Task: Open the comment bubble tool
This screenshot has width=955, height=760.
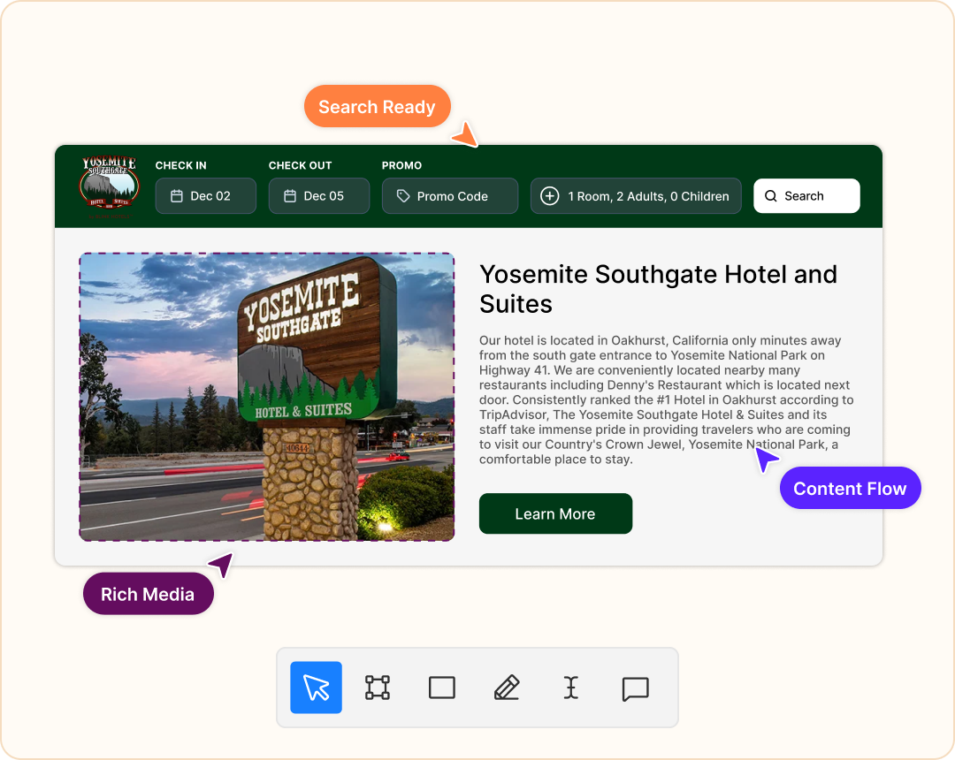Action: pyautogui.click(x=635, y=688)
